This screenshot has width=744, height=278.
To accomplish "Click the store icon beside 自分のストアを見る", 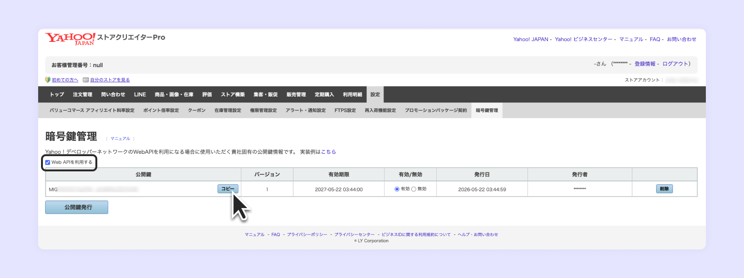I will [86, 80].
